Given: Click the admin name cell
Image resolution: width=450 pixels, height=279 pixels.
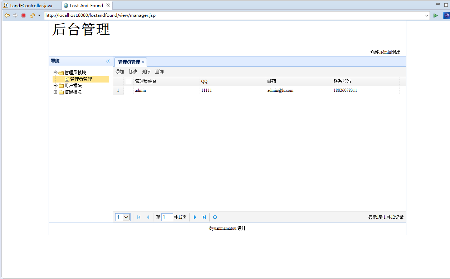Looking at the screenshot, I should click(167, 90).
